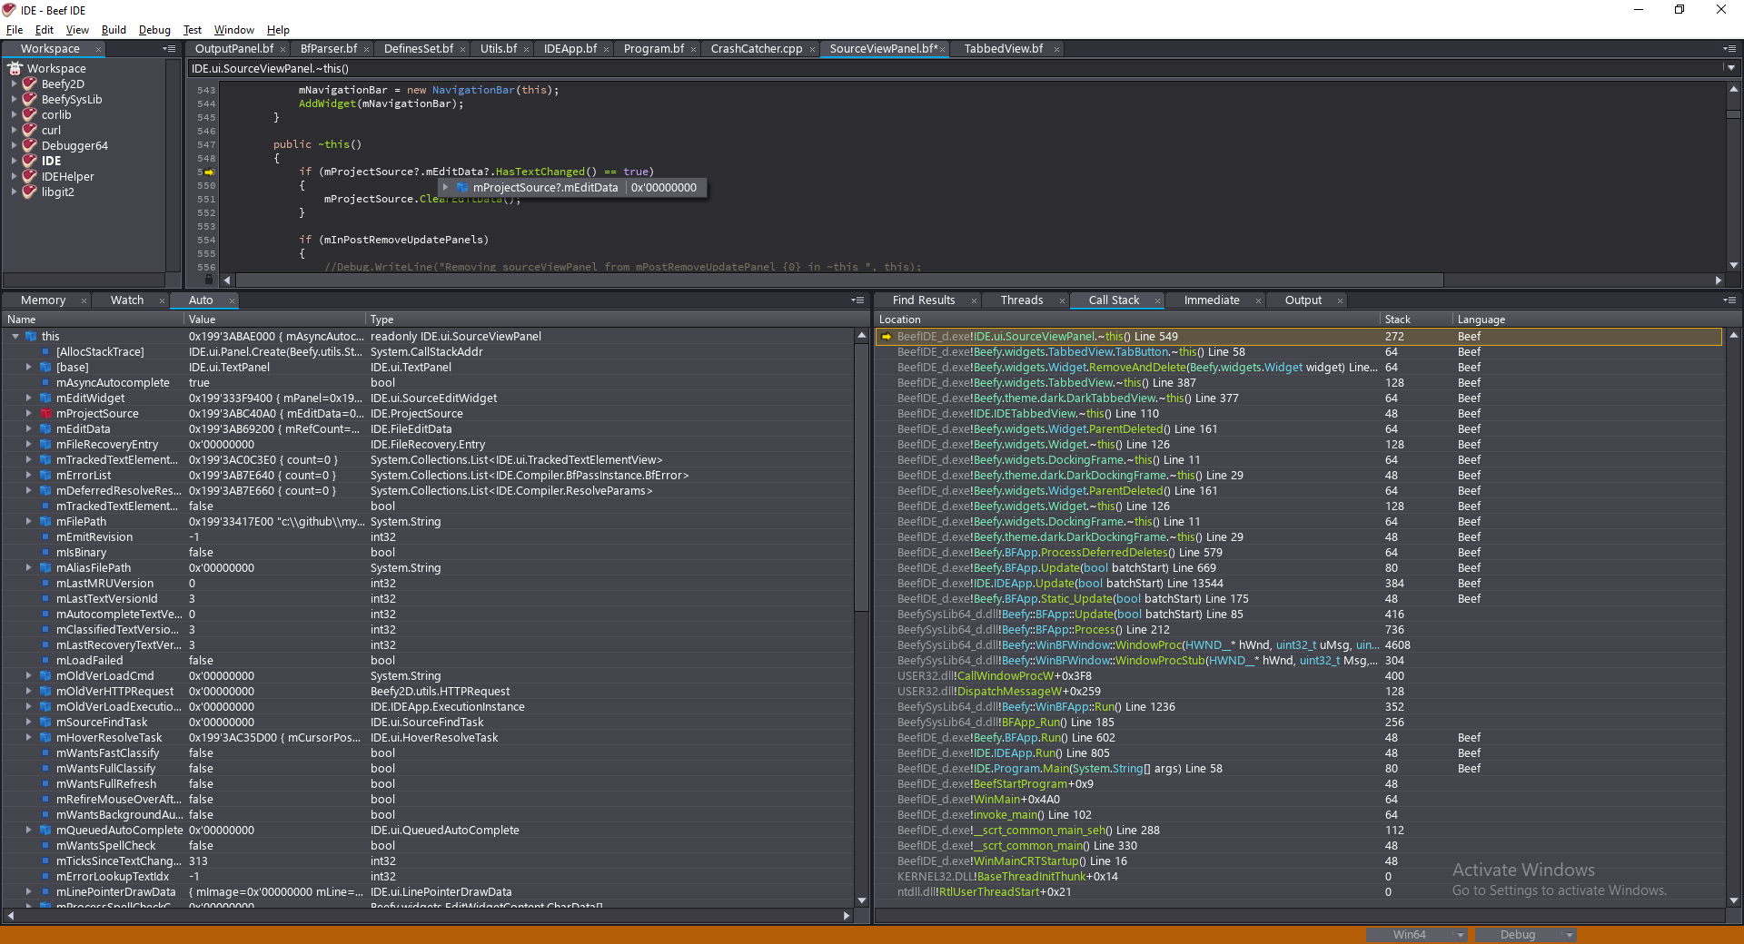Select the Beefy2D project heart icon
Image resolution: width=1744 pixels, height=944 pixels.
point(29,84)
